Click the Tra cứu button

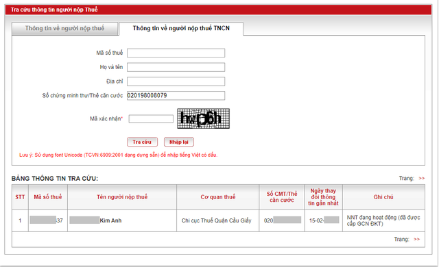point(142,142)
